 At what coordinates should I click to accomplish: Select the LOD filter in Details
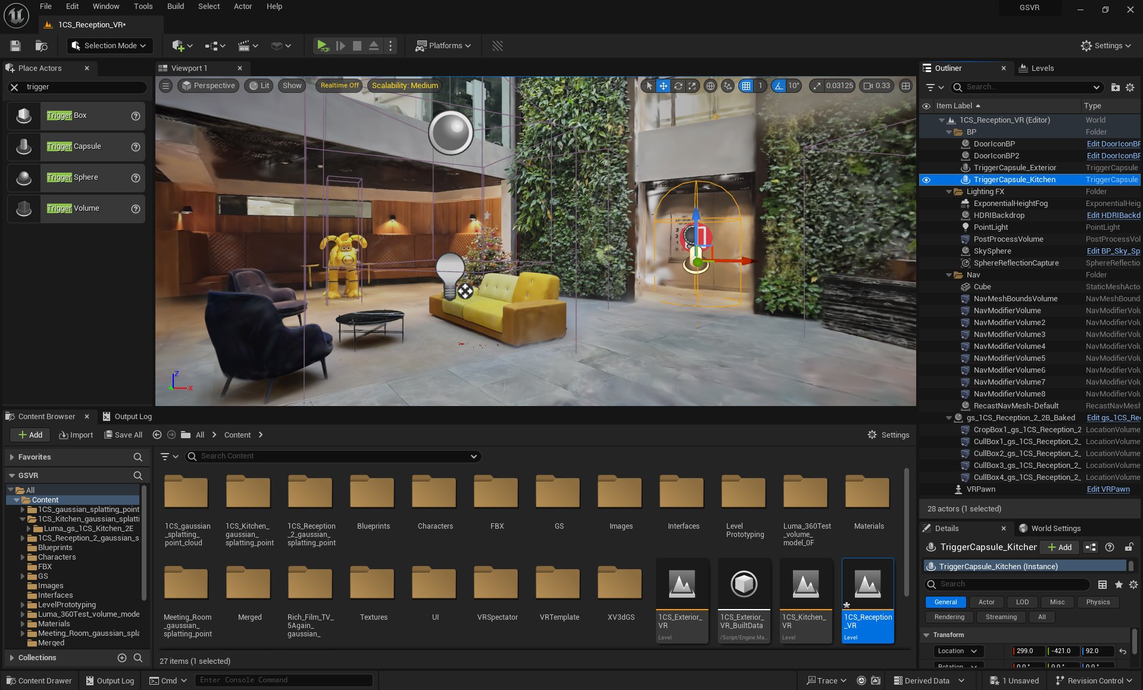pos(1022,602)
